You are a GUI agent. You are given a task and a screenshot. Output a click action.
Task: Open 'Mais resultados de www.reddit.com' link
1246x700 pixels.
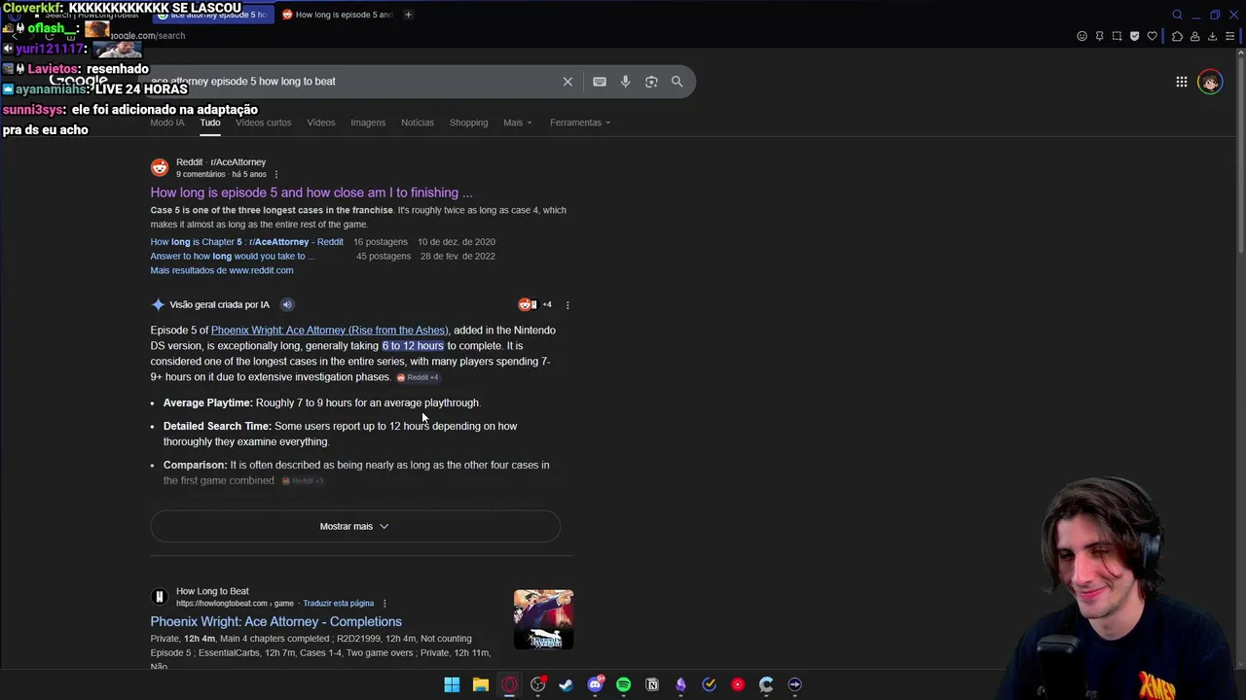point(222,270)
